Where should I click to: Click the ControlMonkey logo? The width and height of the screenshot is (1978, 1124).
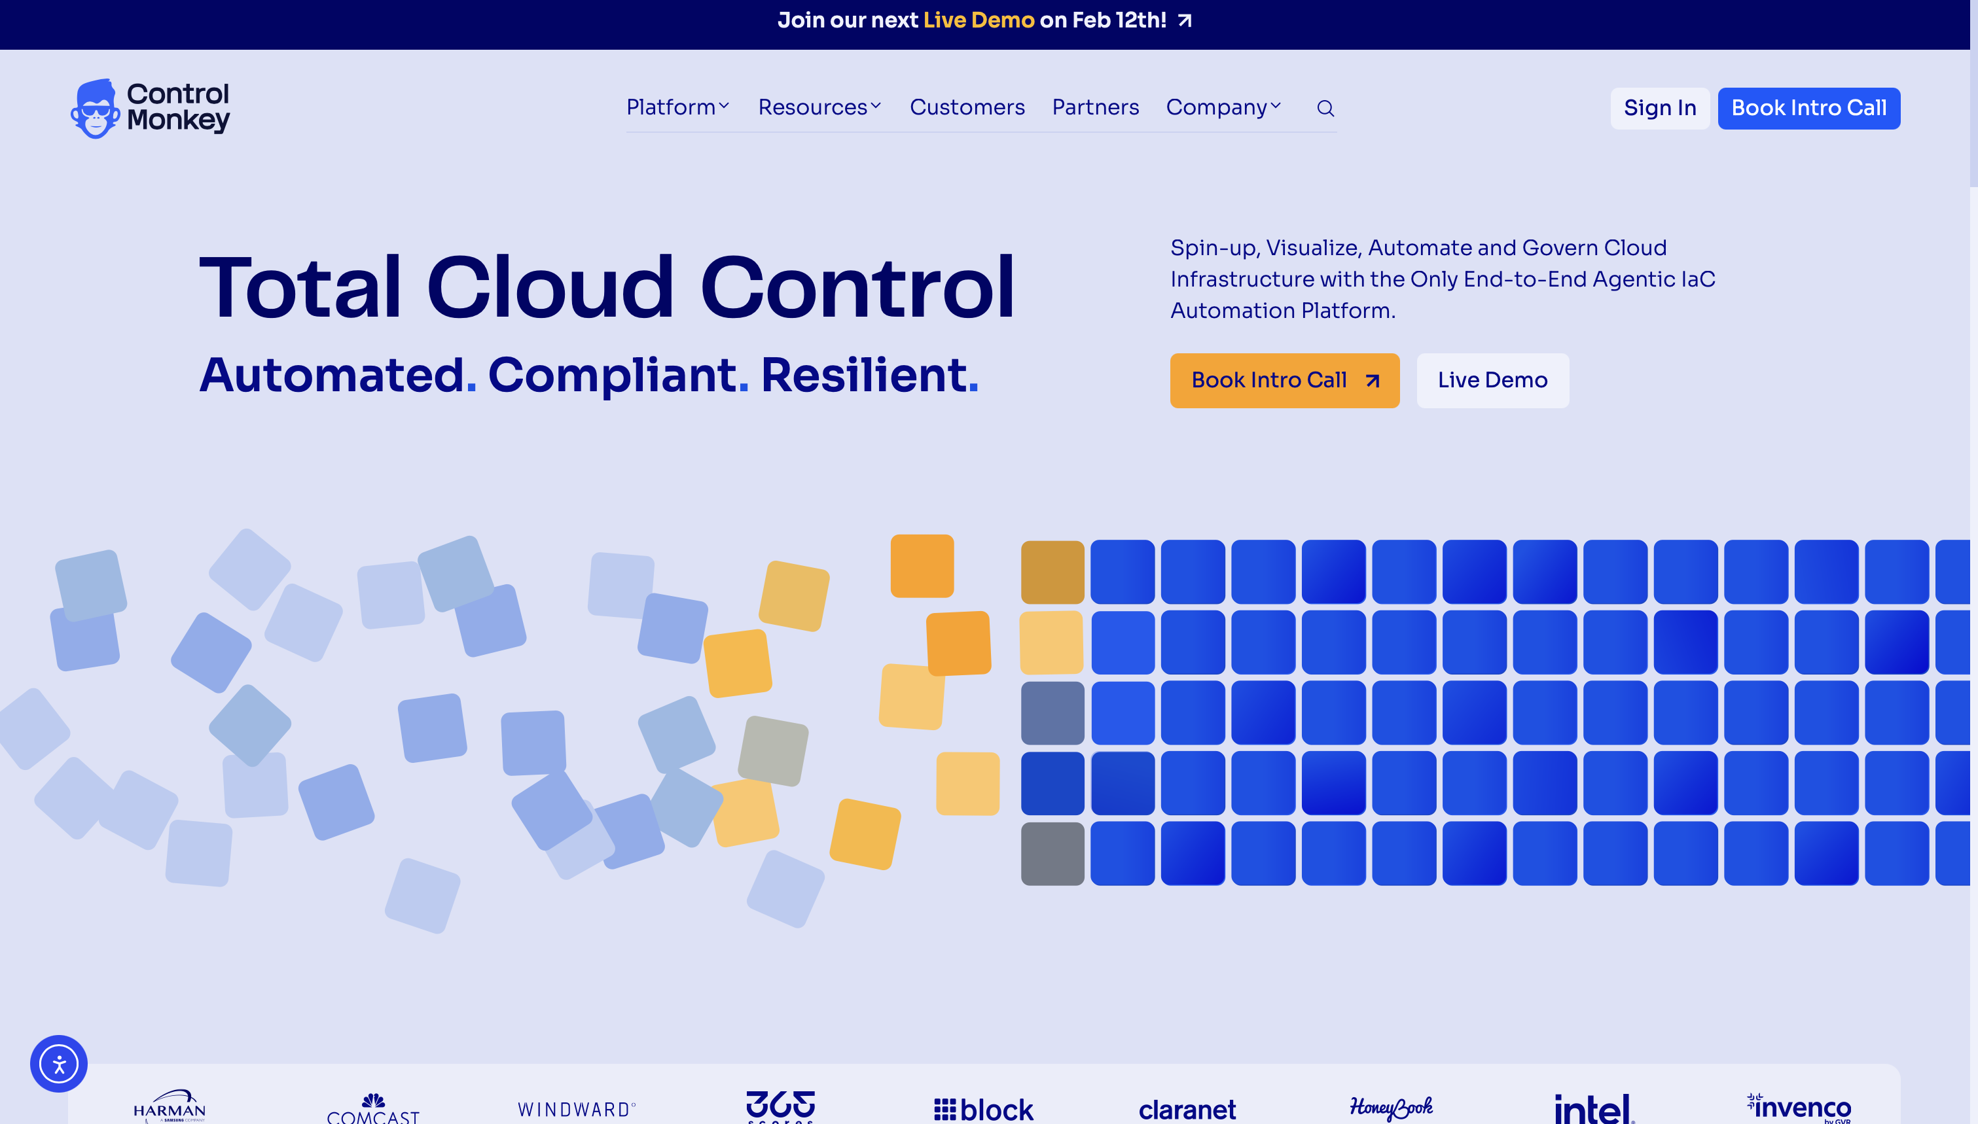click(x=151, y=108)
